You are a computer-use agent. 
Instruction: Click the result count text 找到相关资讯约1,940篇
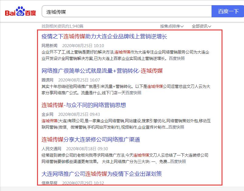[63, 26]
